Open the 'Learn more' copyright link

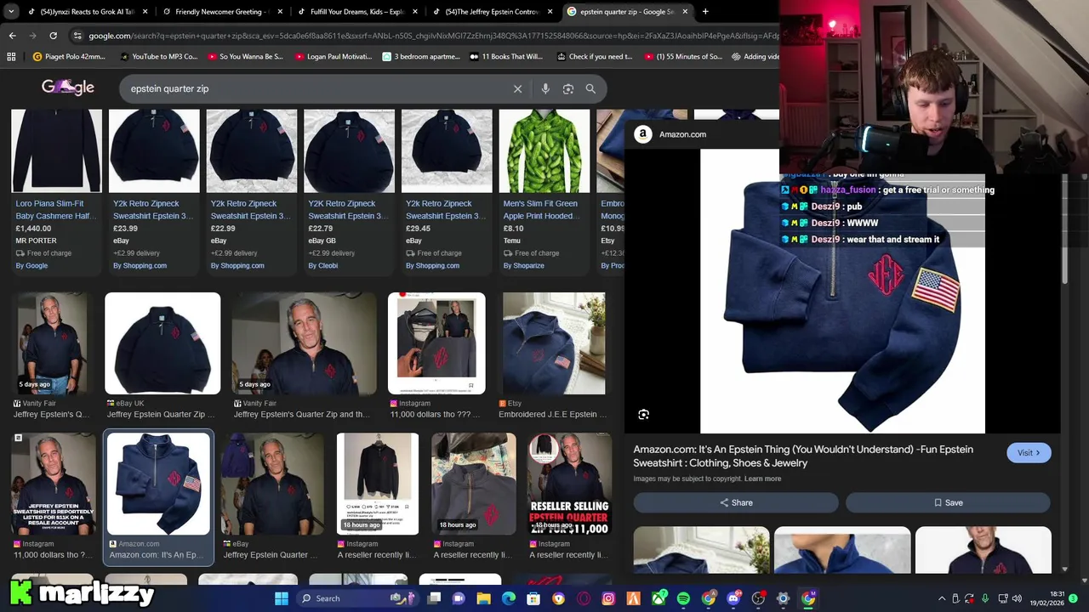click(x=762, y=479)
